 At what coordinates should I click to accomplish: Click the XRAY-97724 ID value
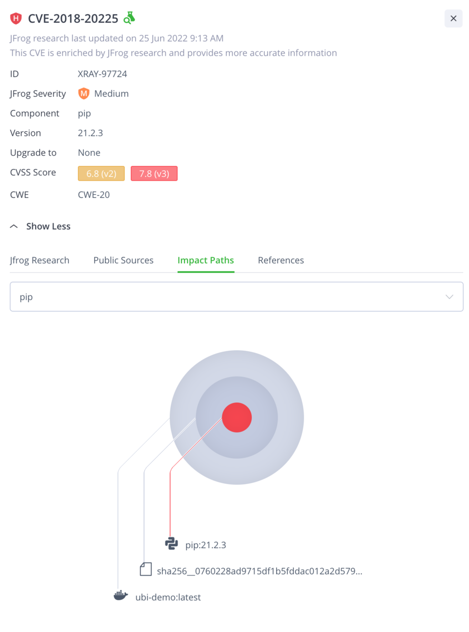pyautogui.click(x=103, y=74)
